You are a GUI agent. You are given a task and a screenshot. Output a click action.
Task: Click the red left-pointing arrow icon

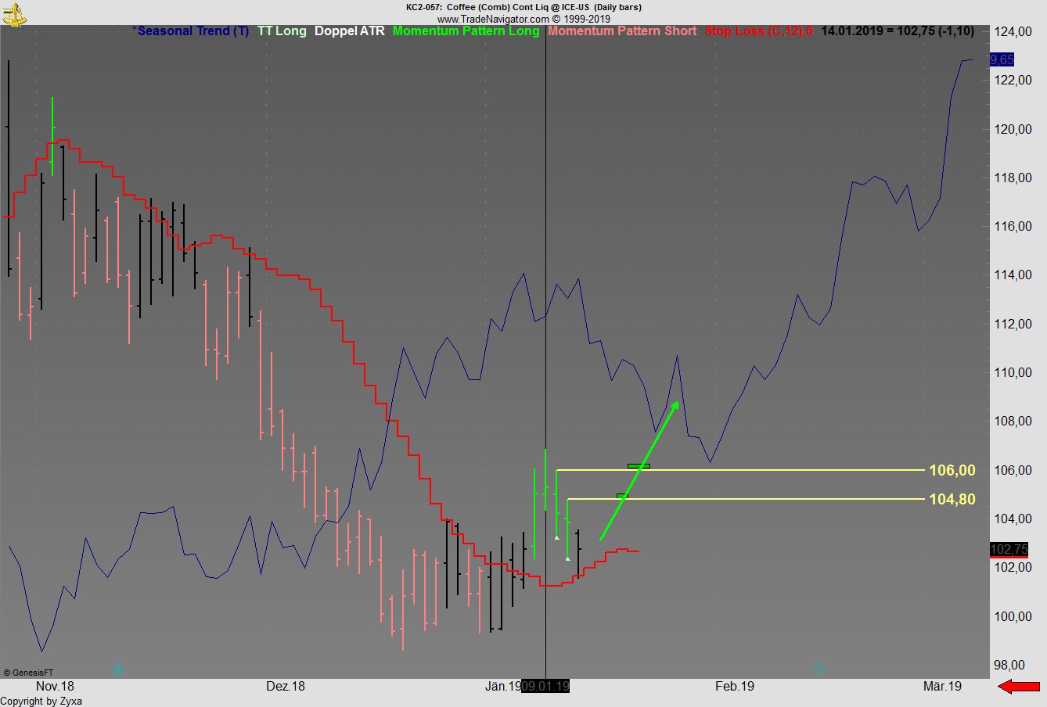[1018, 687]
